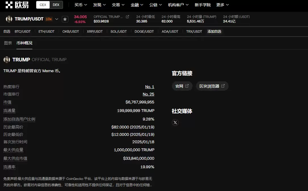Expand the 交易 dropdown menu

pos(118,5)
